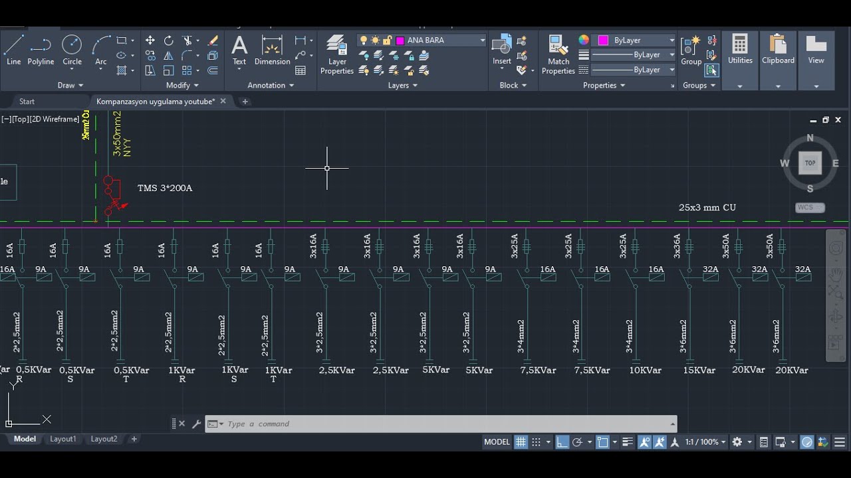Screen dimensions: 851x478
Task: Toggle group selection on/off icon
Action: (712, 70)
